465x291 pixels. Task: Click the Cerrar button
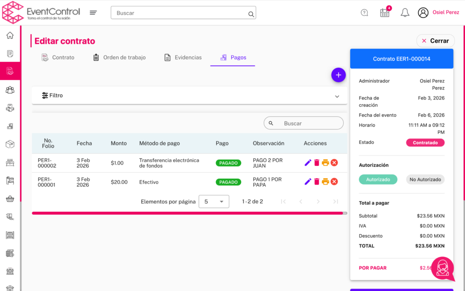(435, 41)
